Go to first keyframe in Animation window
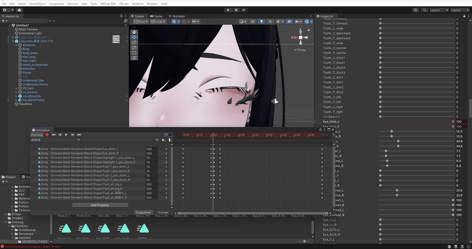This screenshot has width=472, height=249. 53,135
